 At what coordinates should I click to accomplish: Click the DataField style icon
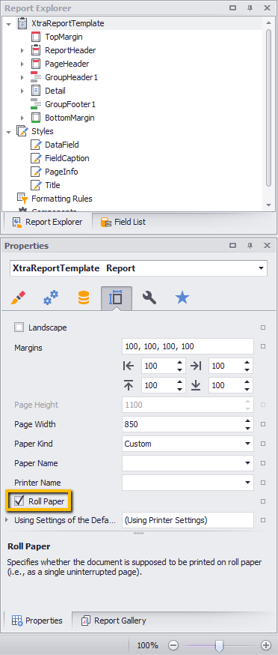tap(37, 145)
